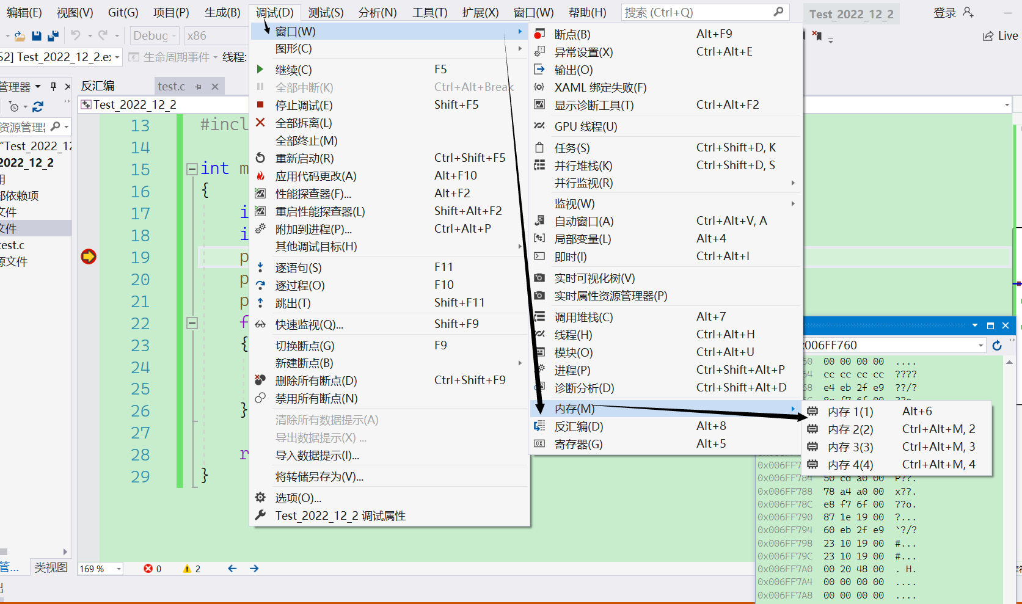Toggle the breakpoint marker at line 19
The width and height of the screenshot is (1022, 604).
(89, 257)
